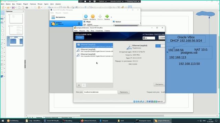Image resolution: width=220 pixels, height=123 pixels.
Task: Click the Undo arrow in Draw toolbar
Action: click(x=49, y=8)
